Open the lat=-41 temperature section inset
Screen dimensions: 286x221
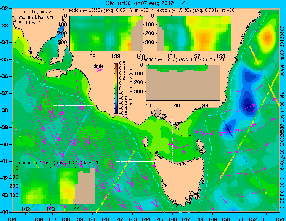58,186
